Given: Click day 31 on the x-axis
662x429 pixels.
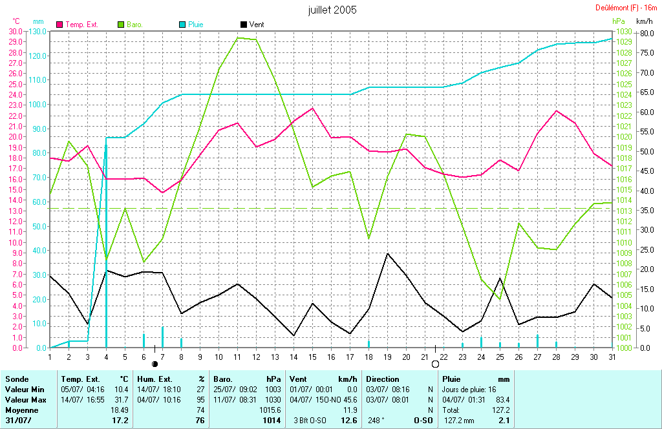Looking at the screenshot, I should pos(612,356).
